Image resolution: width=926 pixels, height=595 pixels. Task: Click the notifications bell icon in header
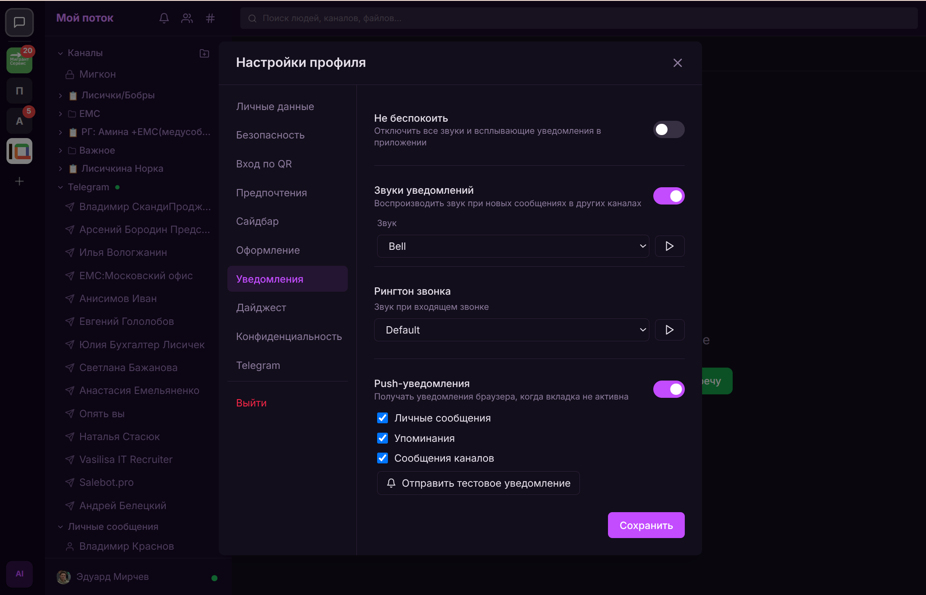click(x=164, y=18)
